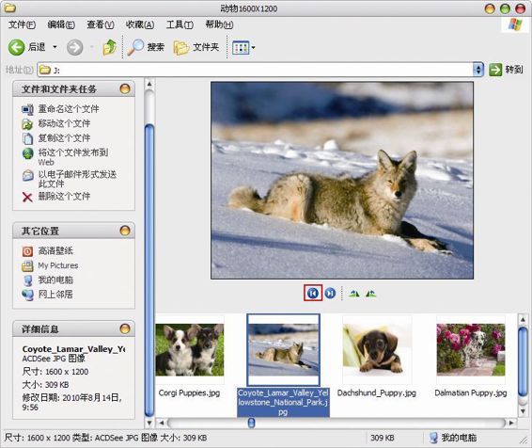Collapse the 其它位置 panel
The height and width of the screenshot is (448, 532).
(x=125, y=231)
